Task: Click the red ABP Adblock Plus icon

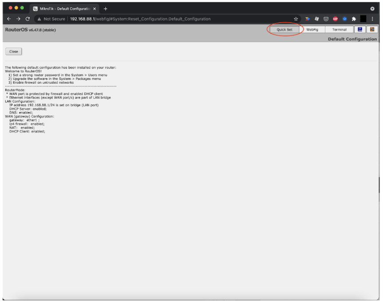Action: pyautogui.click(x=336, y=19)
